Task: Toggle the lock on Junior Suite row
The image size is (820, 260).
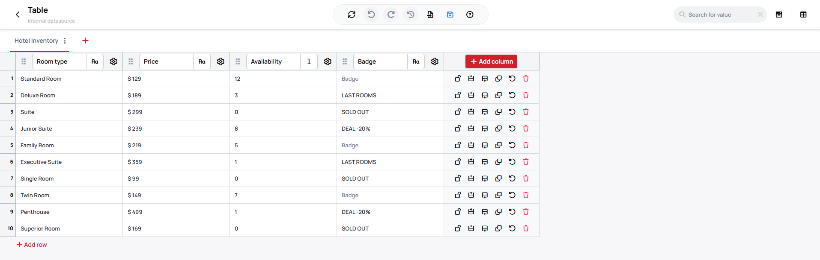Action: click(458, 129)
